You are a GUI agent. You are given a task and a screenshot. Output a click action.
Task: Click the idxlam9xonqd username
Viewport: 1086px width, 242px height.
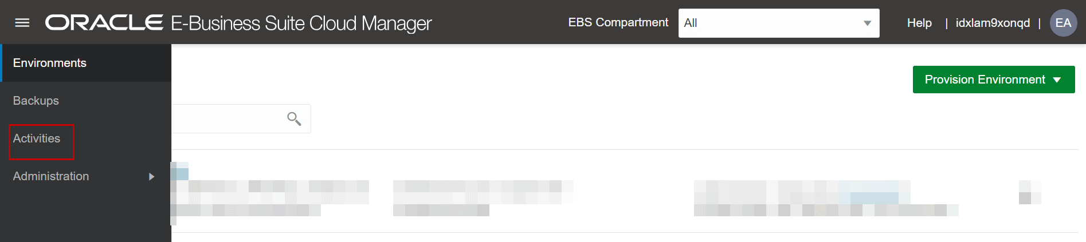[993, 23]
